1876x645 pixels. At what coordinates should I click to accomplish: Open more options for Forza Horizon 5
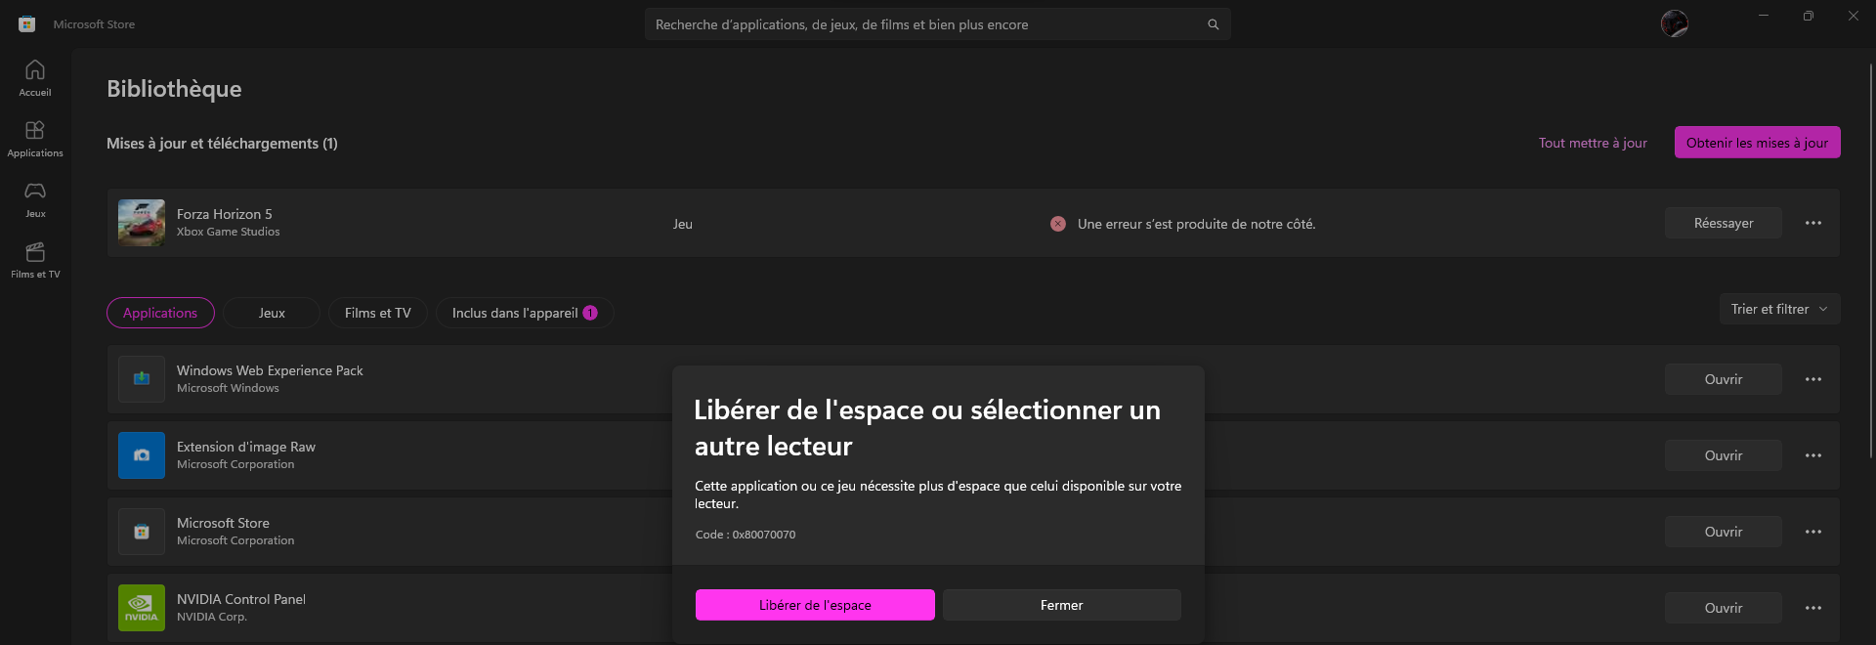1812,223
